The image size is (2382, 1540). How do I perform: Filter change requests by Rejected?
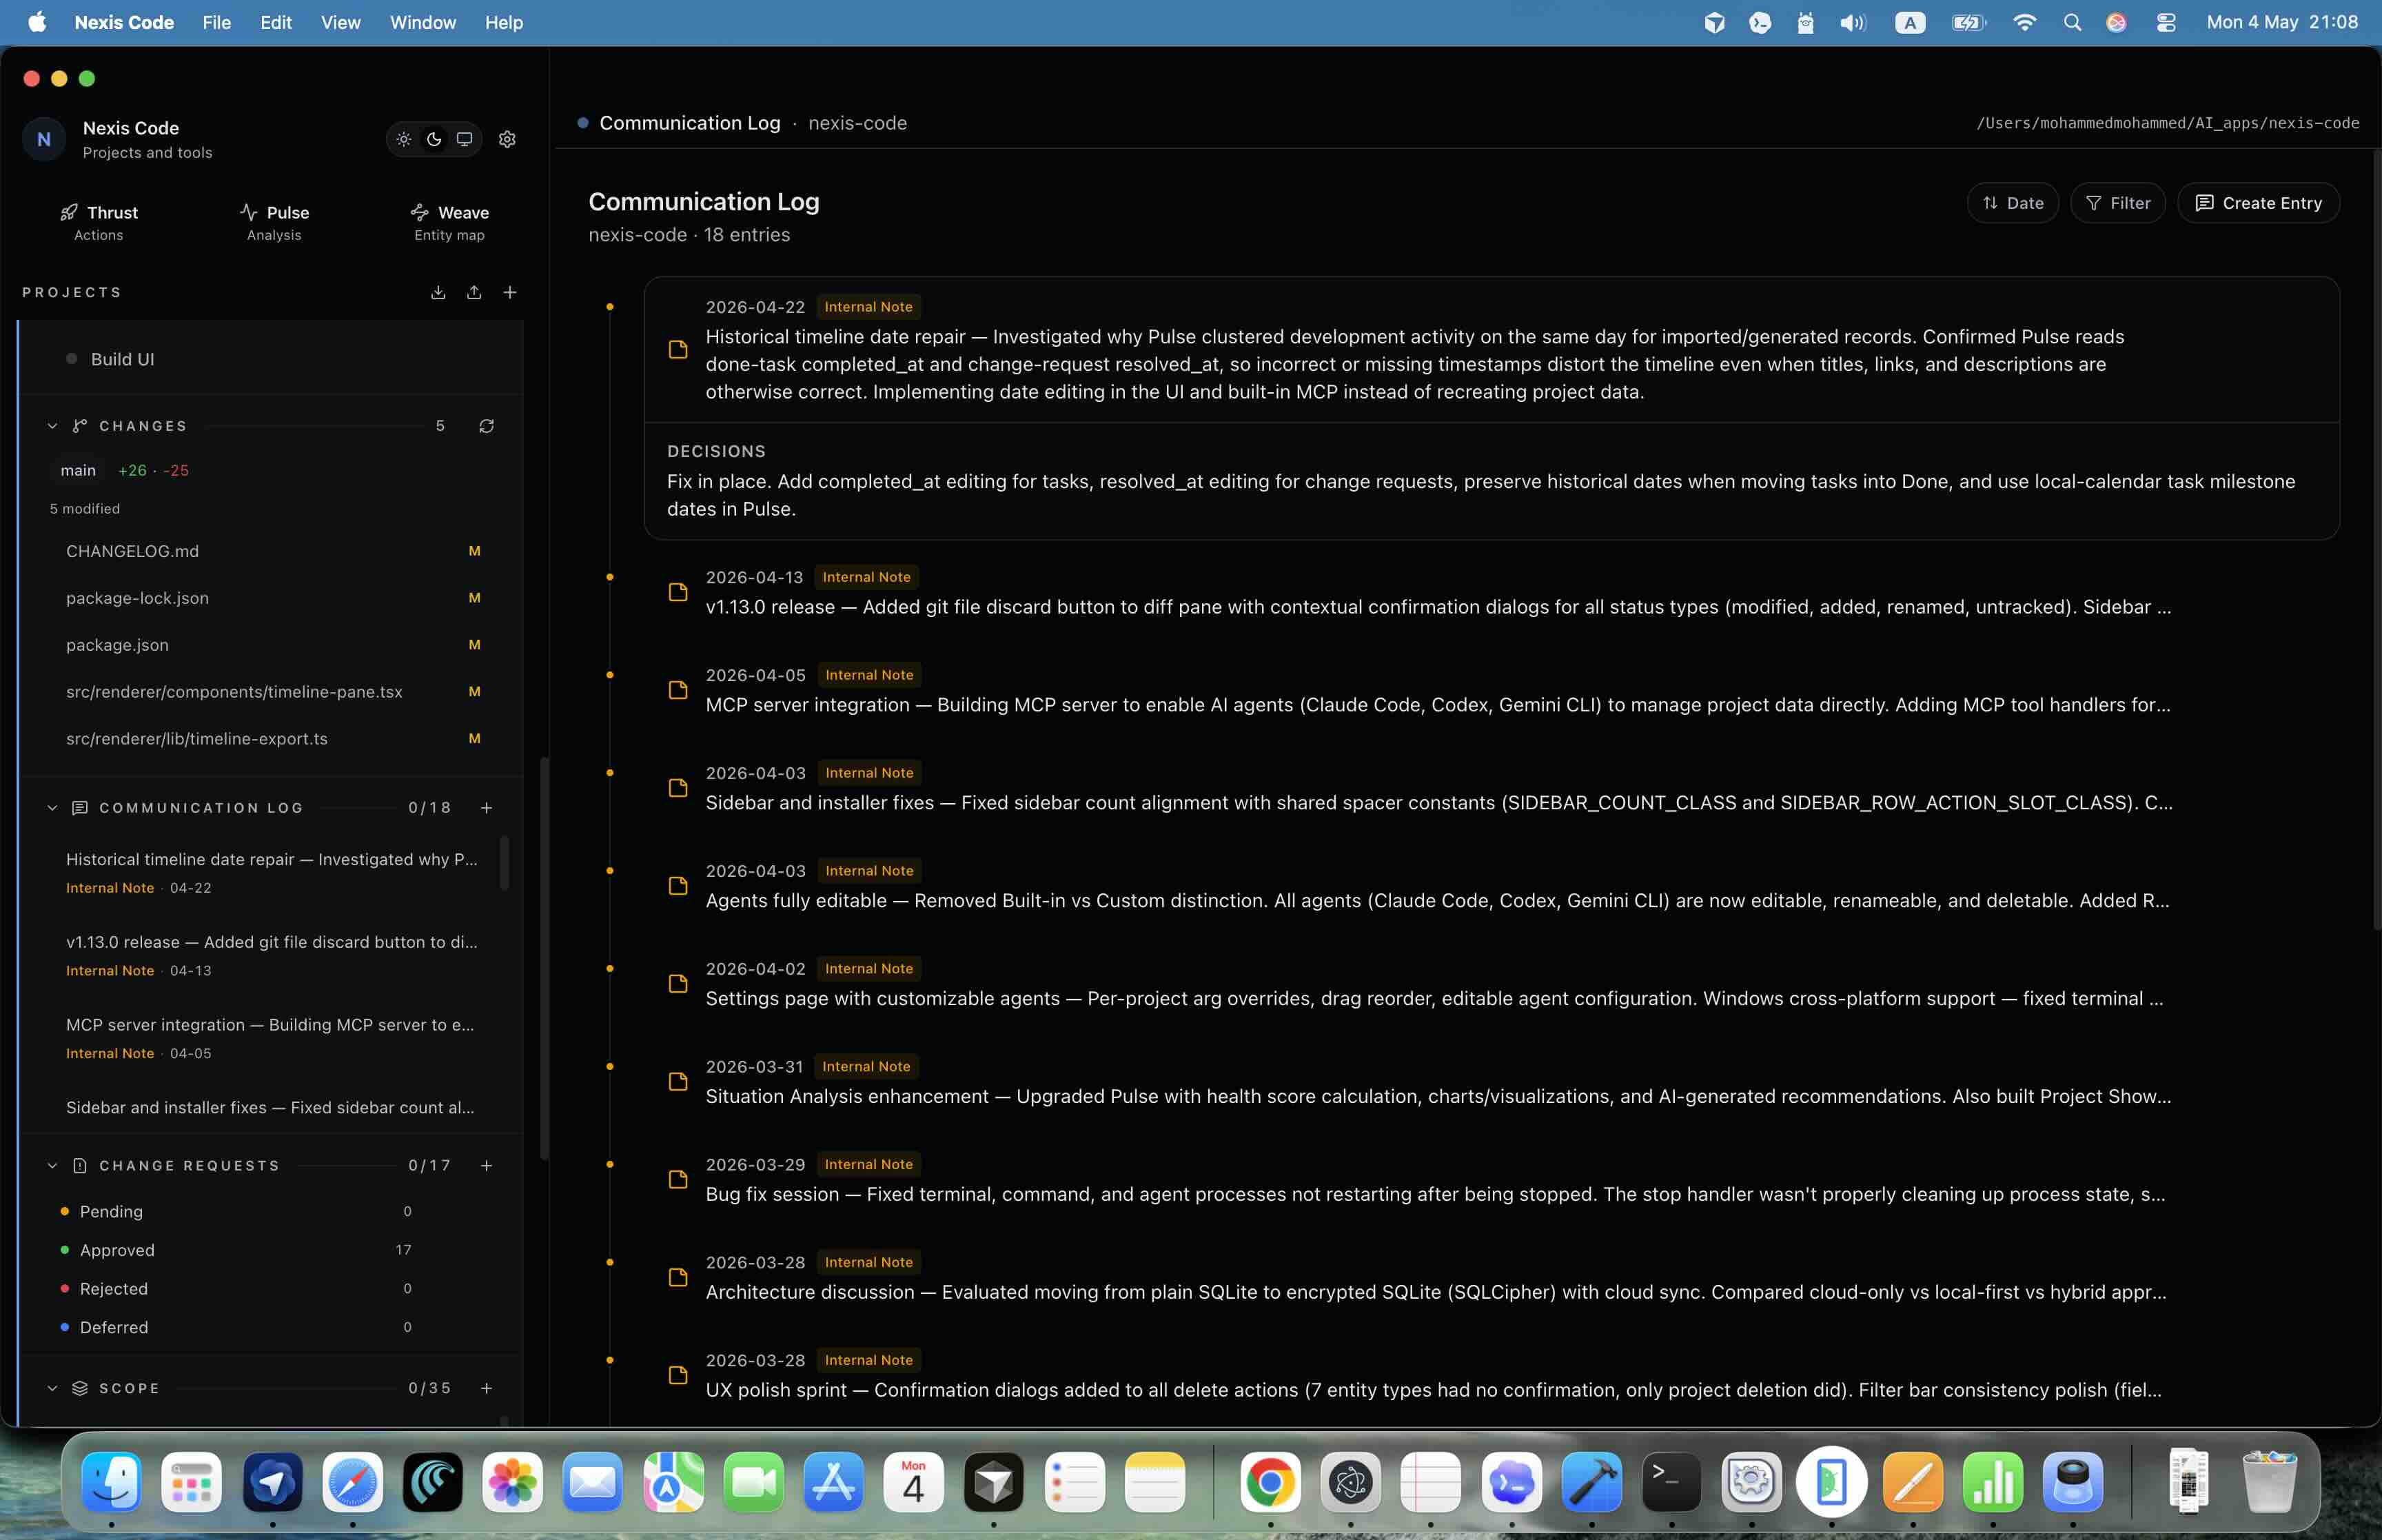tap(237, 1289)
